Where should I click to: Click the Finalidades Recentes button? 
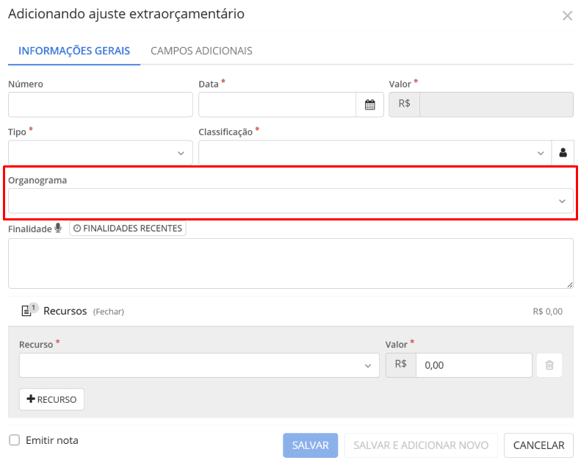coord(128,229)
